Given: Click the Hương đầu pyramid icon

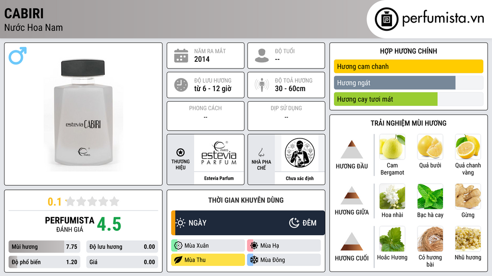Looking at the screenshot, I should 352,149.
